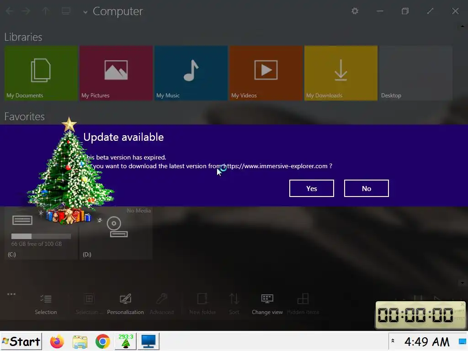Toggle the Hidden items option
This screenshot has width=468, height=351.
303,304
